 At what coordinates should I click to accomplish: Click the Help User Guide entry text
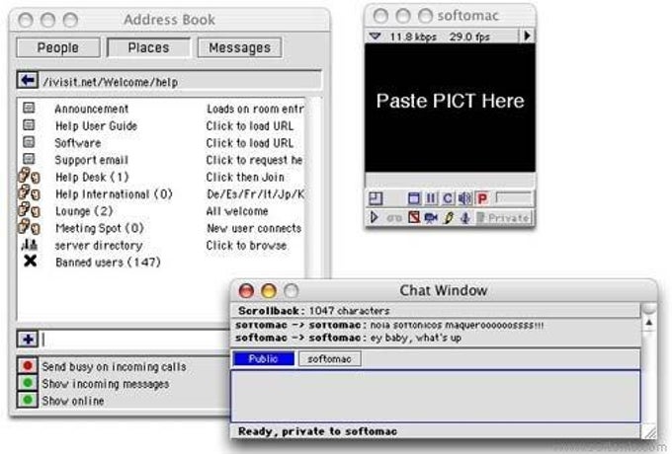96,125
